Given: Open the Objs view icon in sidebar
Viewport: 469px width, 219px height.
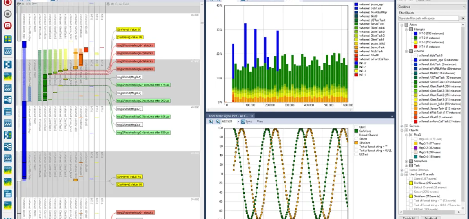Looking at the screenshot, I should tap(7, 194).
